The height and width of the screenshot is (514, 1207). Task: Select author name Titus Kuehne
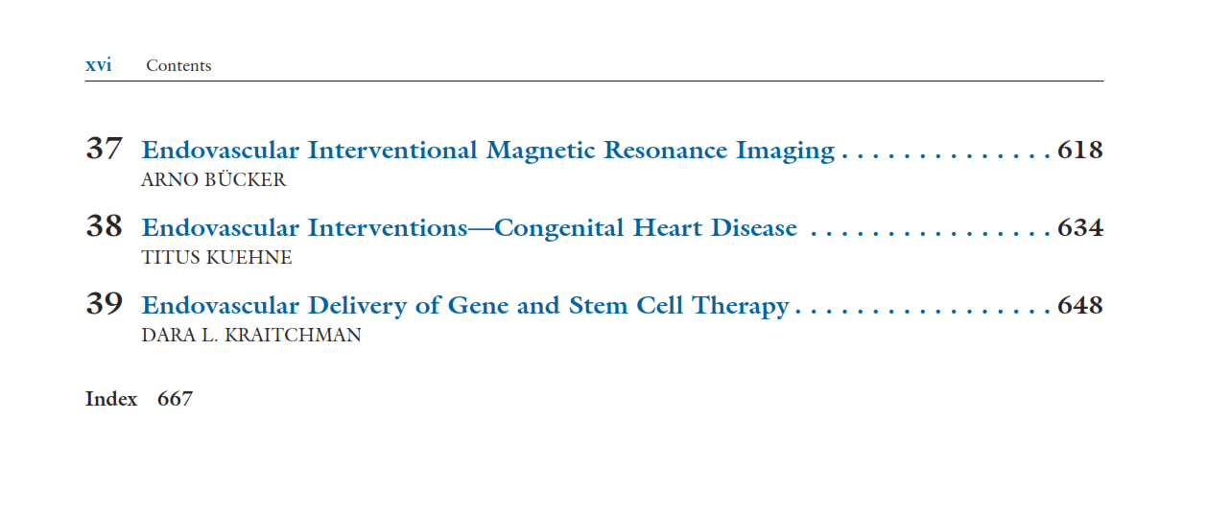click(217, 258)
